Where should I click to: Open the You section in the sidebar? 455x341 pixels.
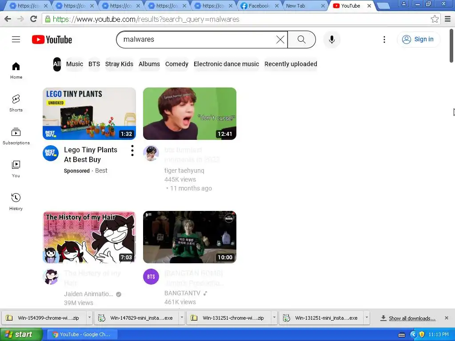click(16, 169)
